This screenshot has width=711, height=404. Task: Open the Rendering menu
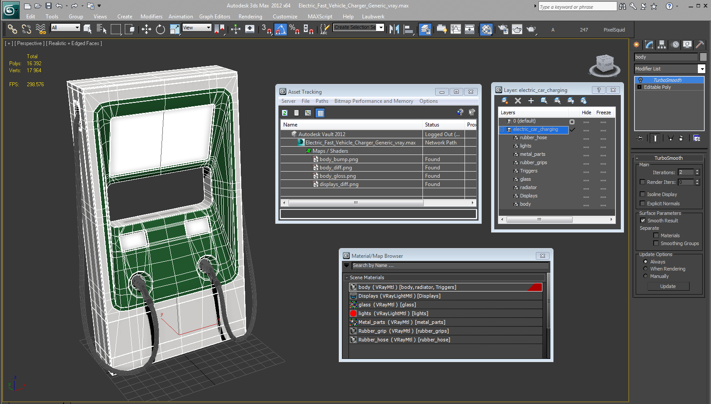[x=250, y=17]
